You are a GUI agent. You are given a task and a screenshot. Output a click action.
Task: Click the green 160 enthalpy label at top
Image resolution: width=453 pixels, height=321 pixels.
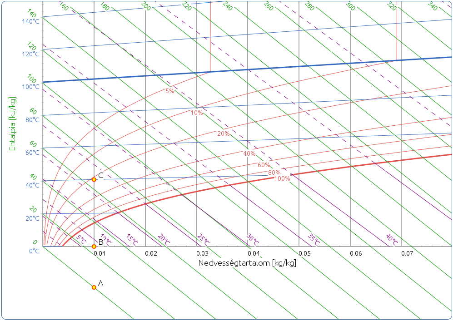point(64,6)
